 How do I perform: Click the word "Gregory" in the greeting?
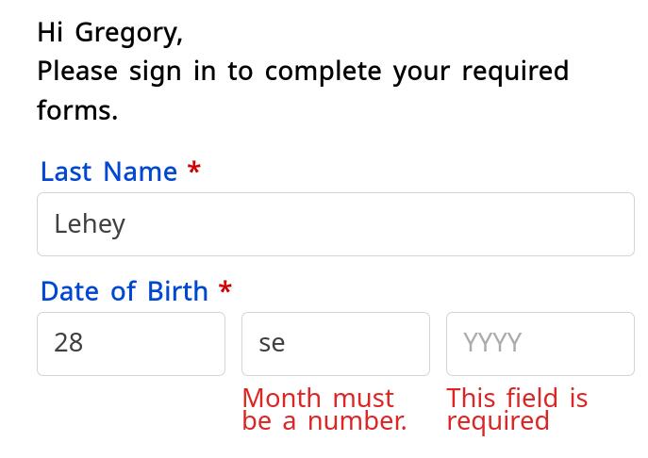(127, 33)
